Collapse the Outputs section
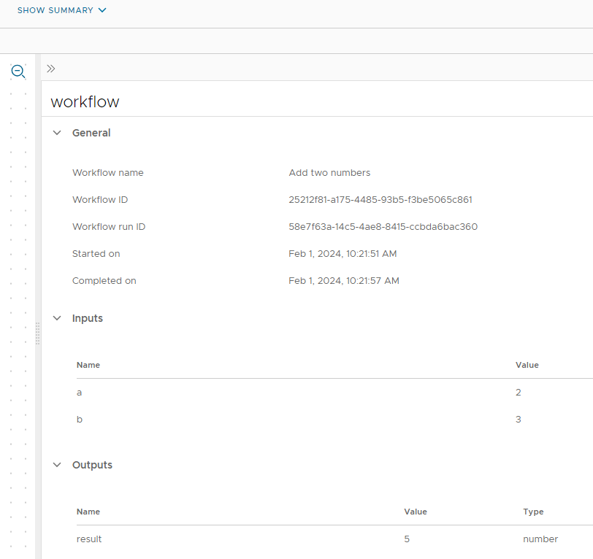 click(57, 465)
